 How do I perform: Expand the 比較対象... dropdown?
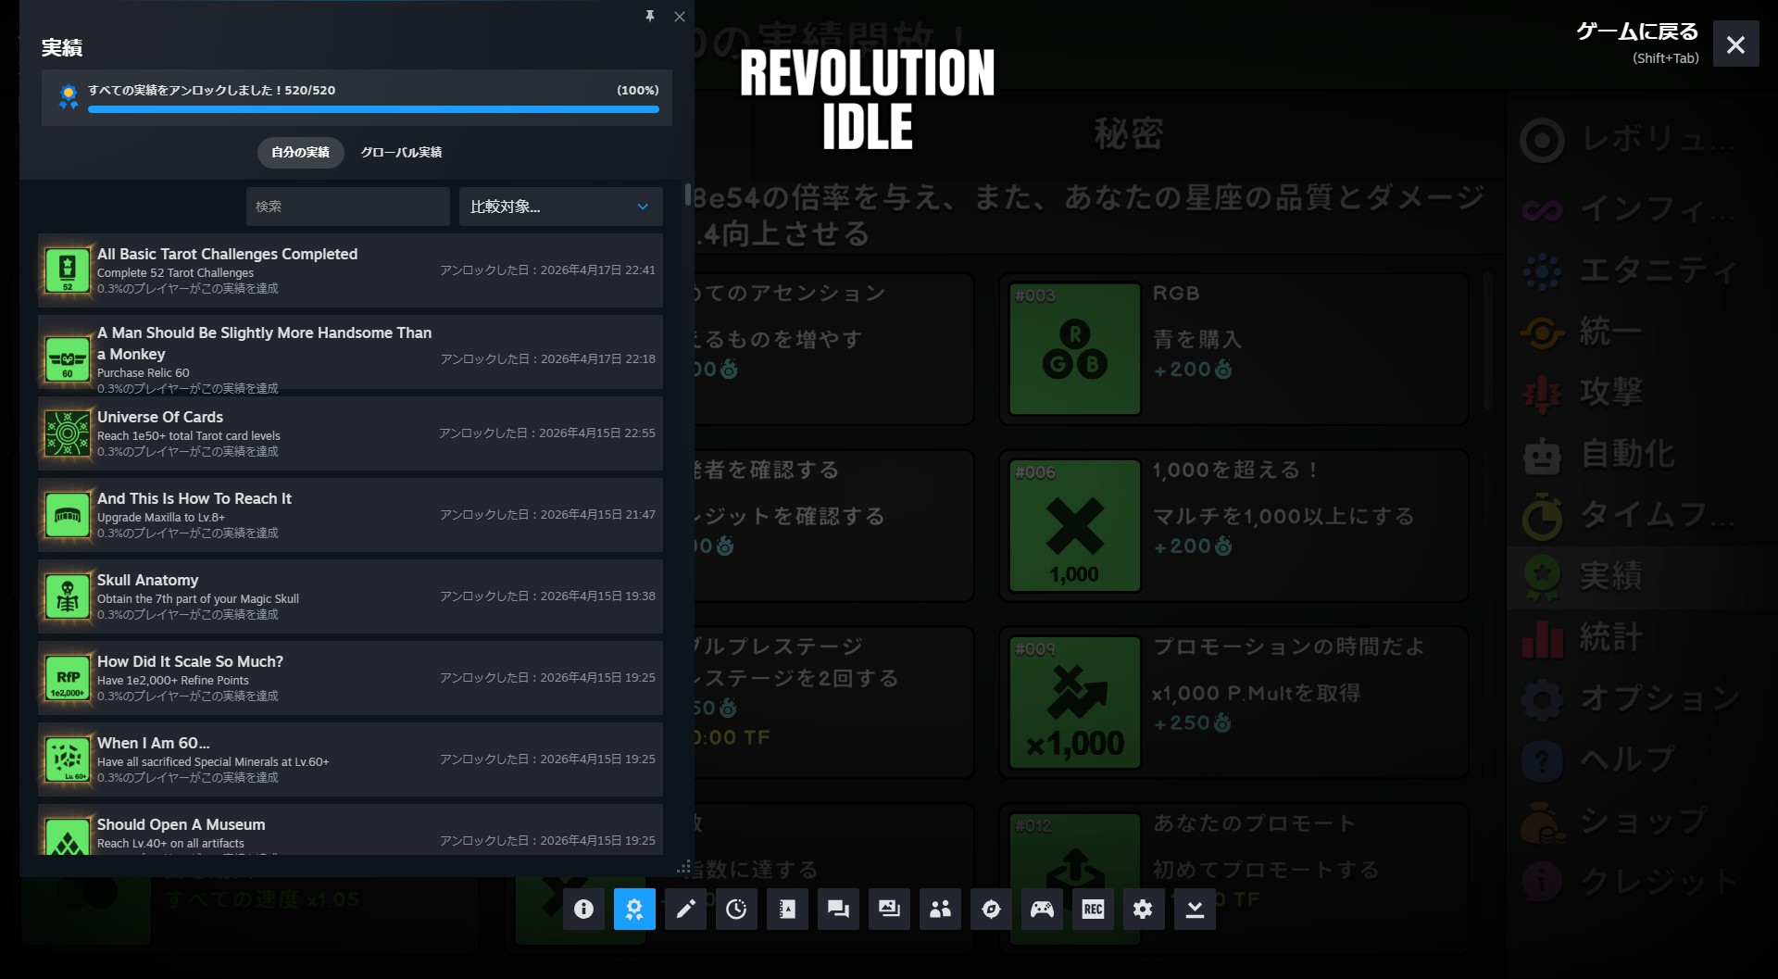pyautogui.click(x=561, y=207)
